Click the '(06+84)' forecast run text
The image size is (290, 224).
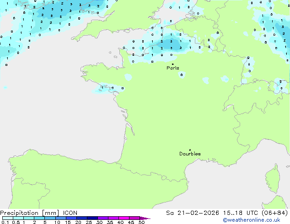pos(275,213)
